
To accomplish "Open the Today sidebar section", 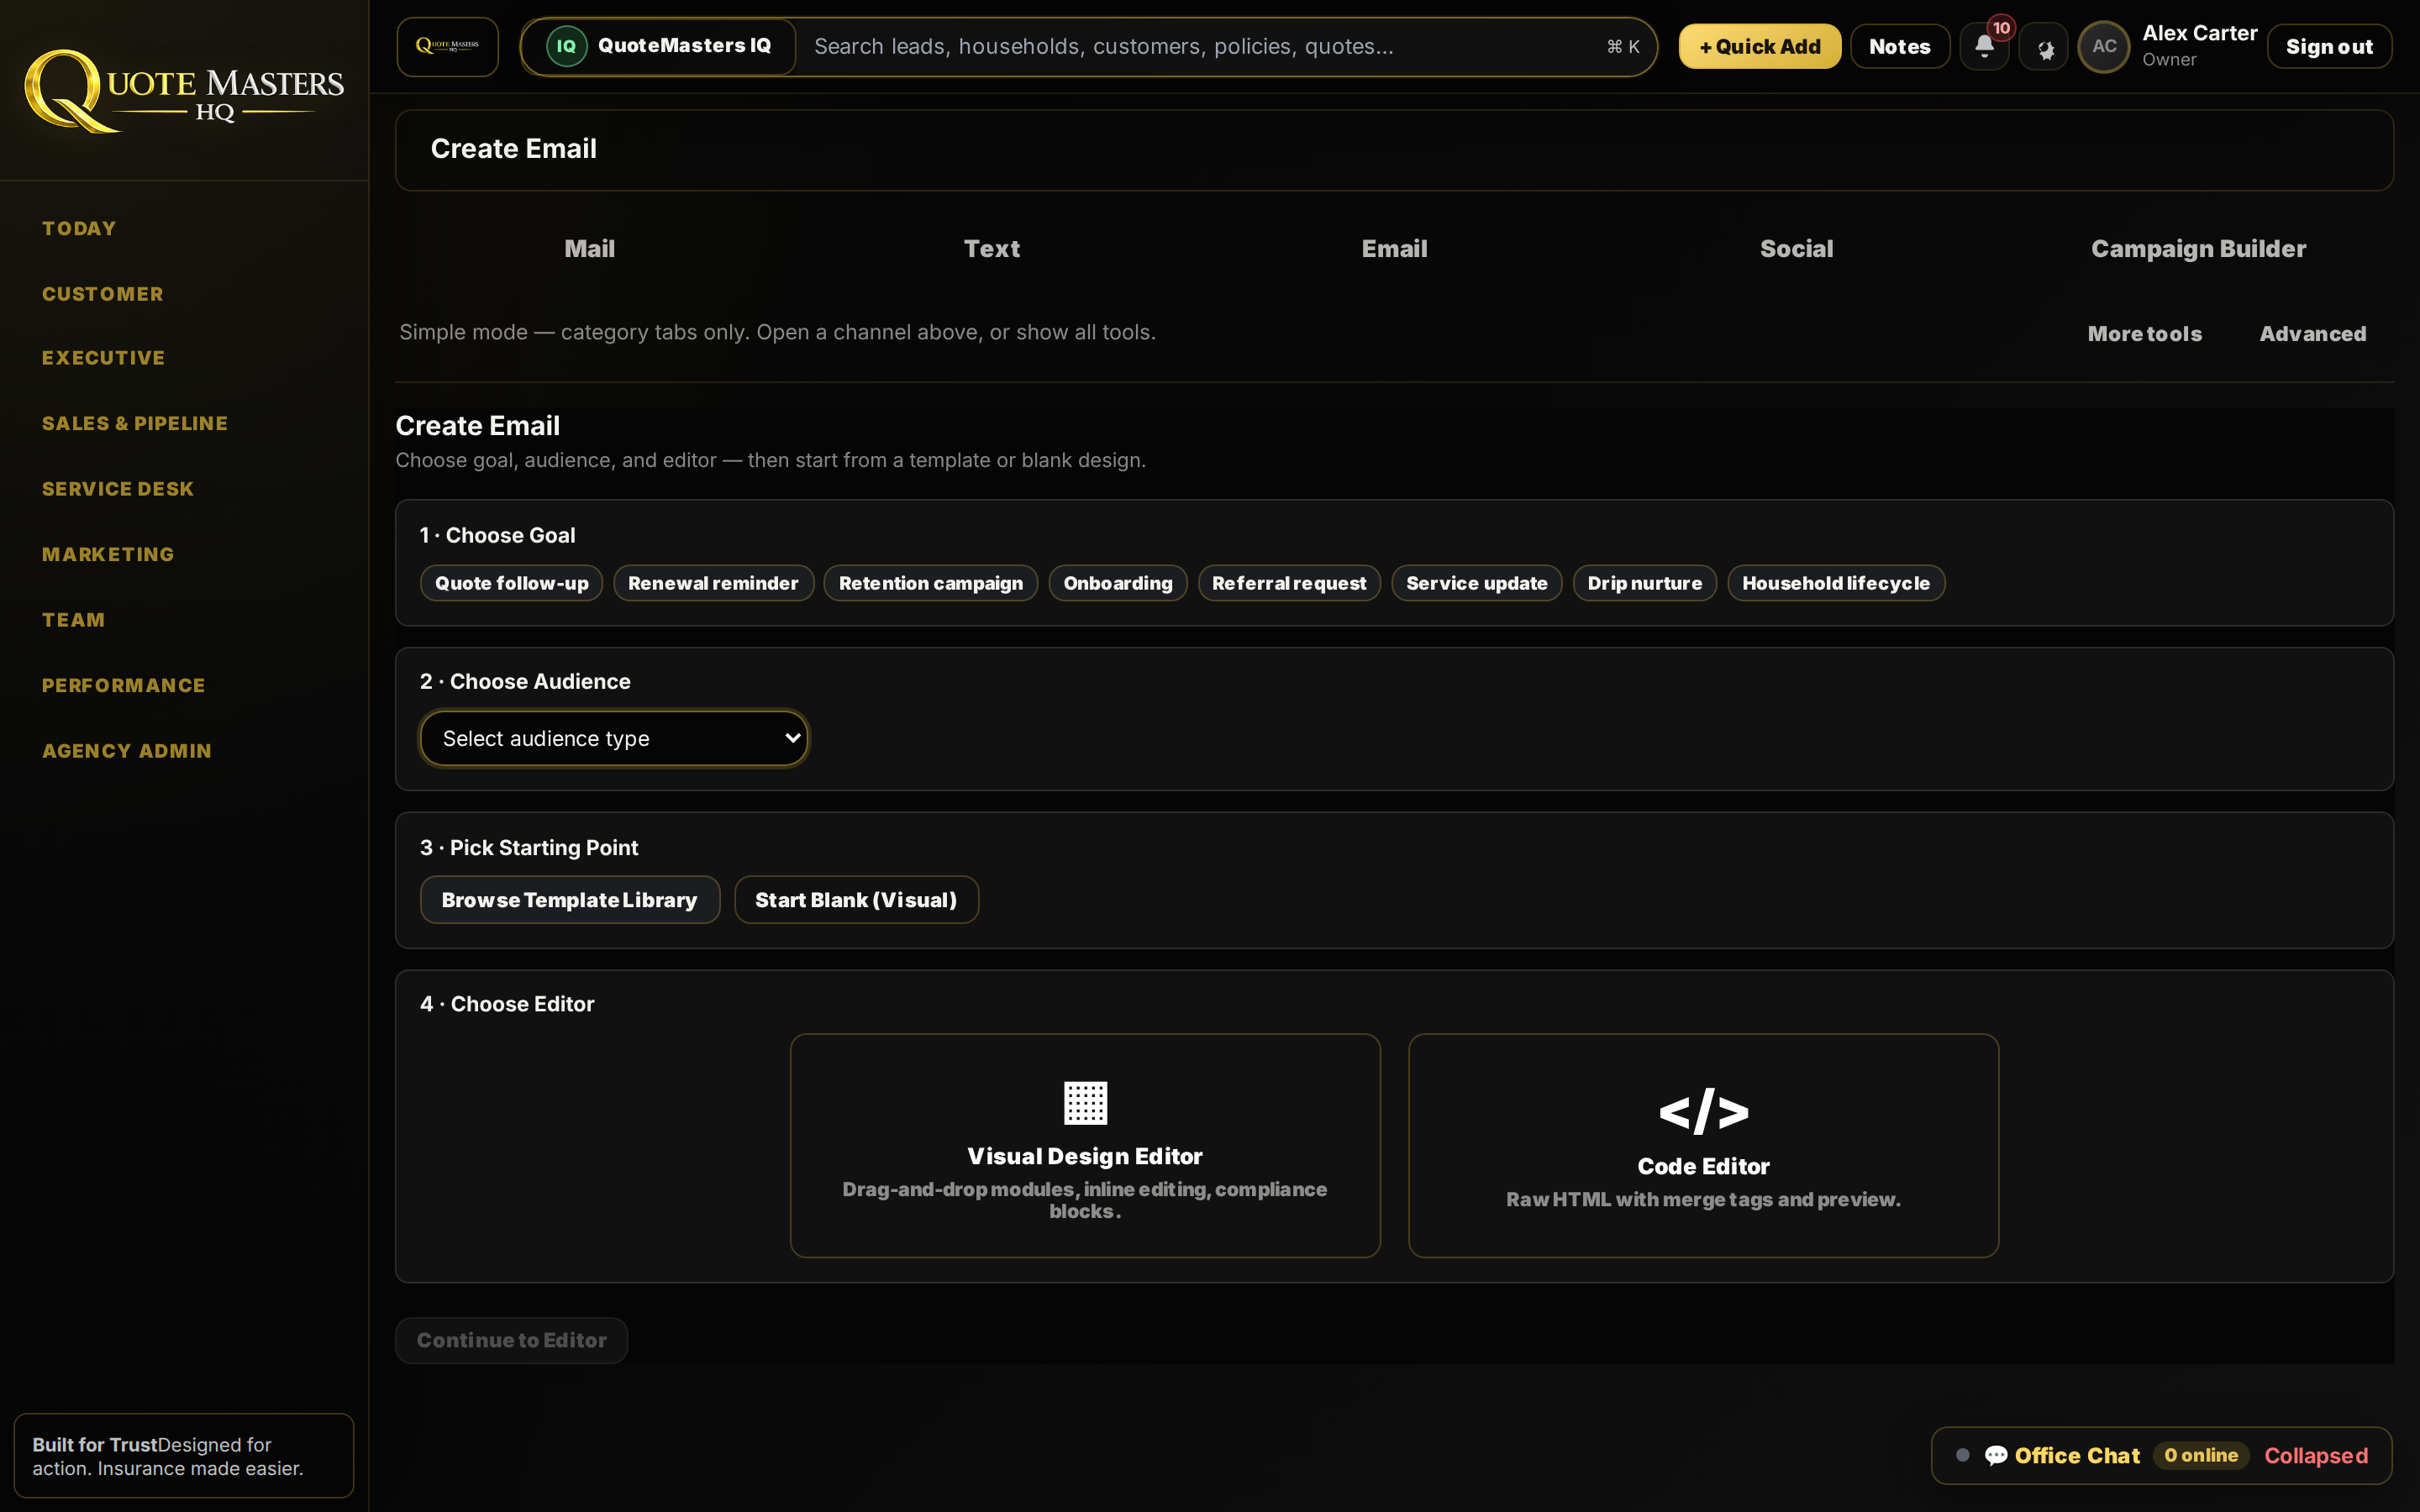I will tap(79, 228).
